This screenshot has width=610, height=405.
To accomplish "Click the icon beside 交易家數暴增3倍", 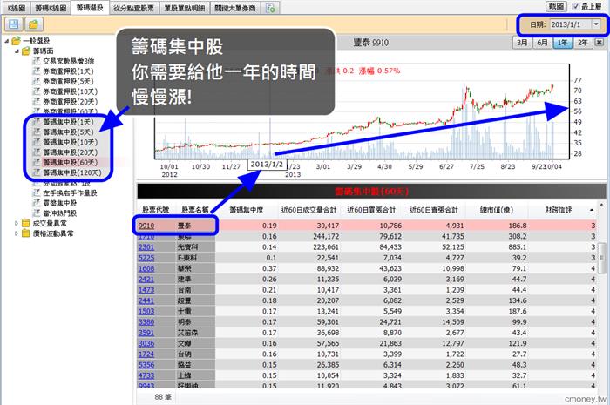I will tap(37, 61).
